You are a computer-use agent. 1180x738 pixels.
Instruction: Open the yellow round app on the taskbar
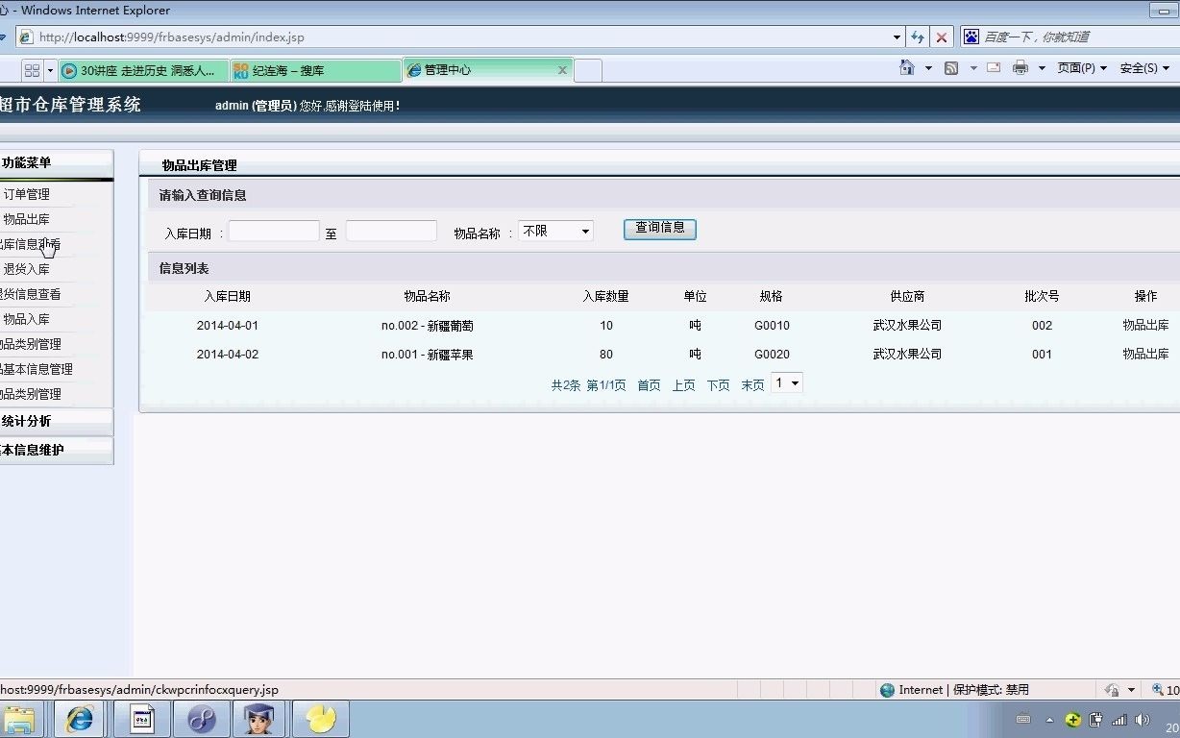(319, 719)
